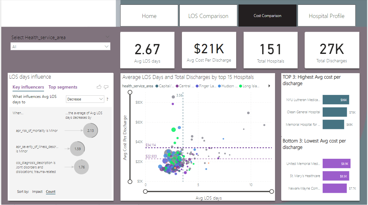Screen dimensions: 368x205
Task: Open the Health_service_area dropdown set to All
Action: (60, 47)
